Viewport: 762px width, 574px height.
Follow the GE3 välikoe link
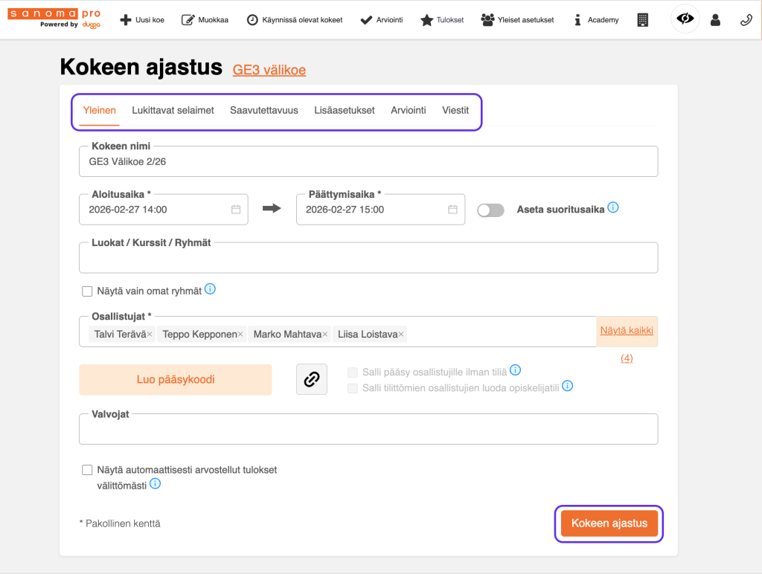(269, 70)
